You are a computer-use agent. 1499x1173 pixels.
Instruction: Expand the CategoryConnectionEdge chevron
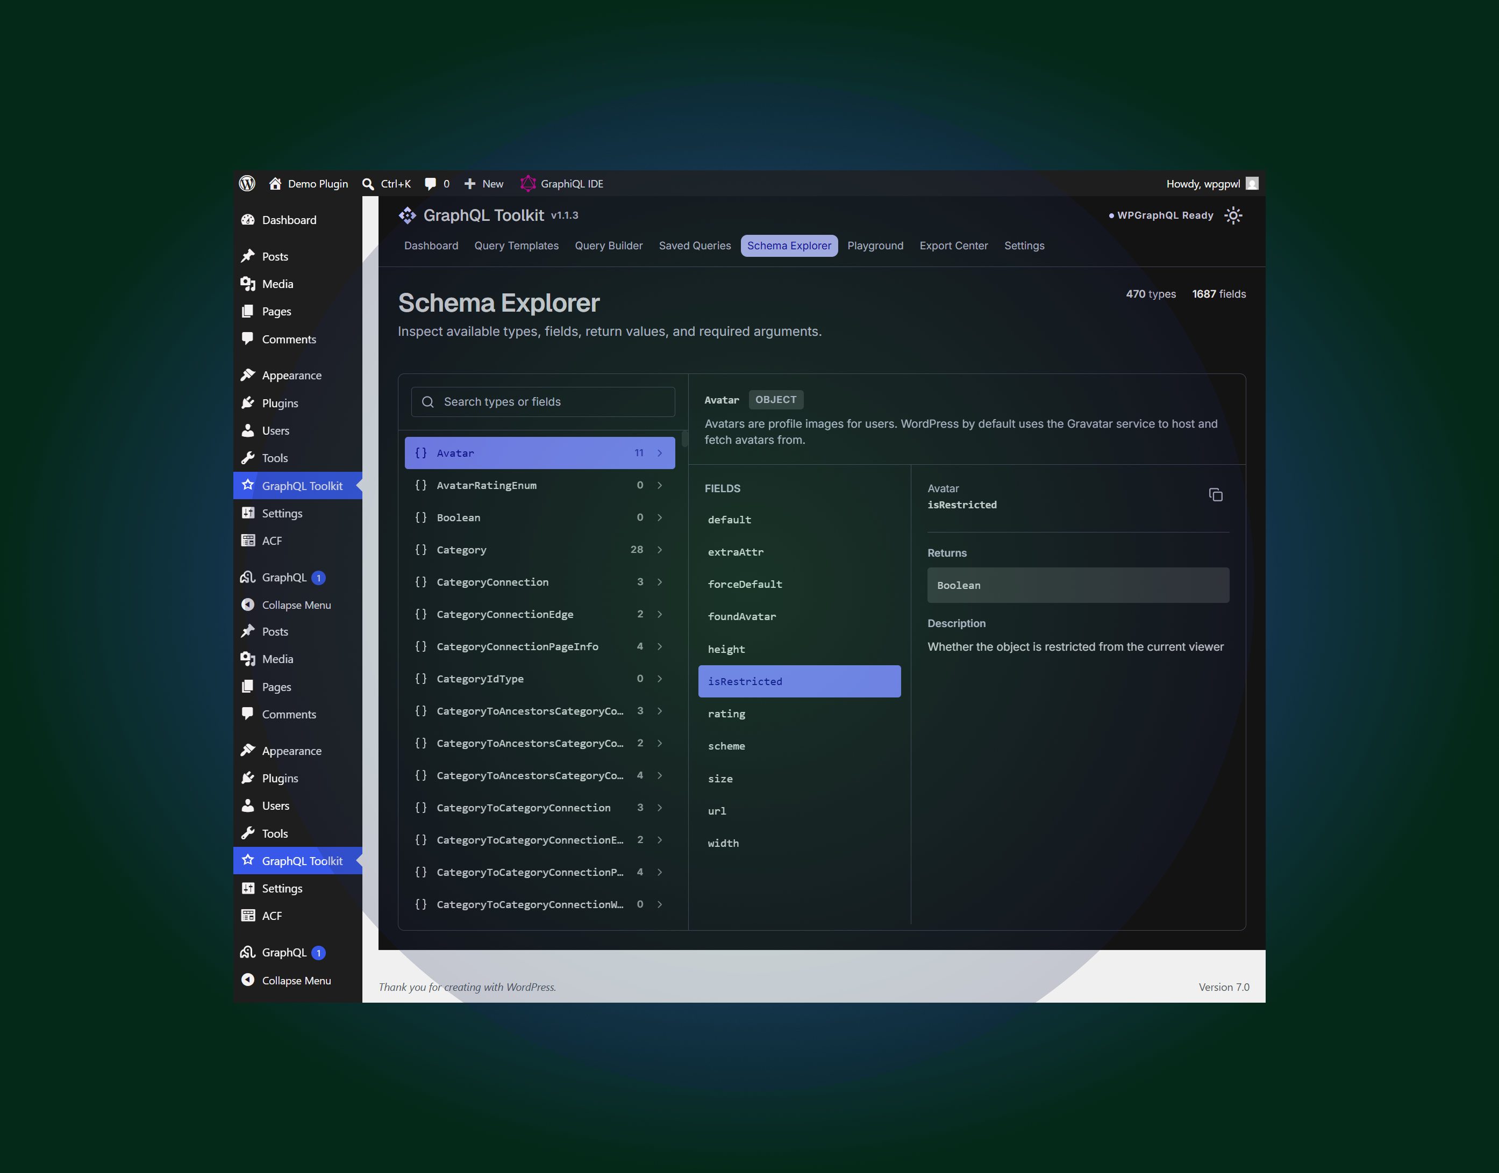coord(660,614)
